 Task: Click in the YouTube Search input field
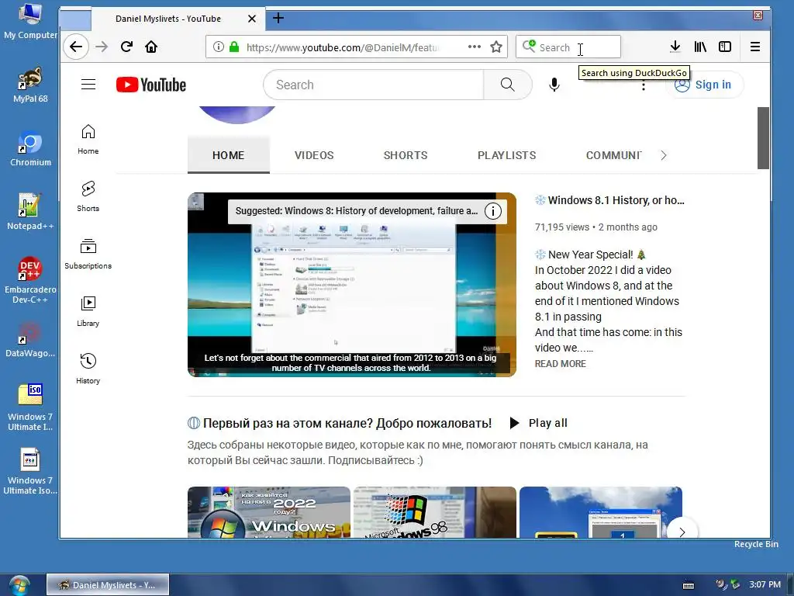[x=375, y=85]
